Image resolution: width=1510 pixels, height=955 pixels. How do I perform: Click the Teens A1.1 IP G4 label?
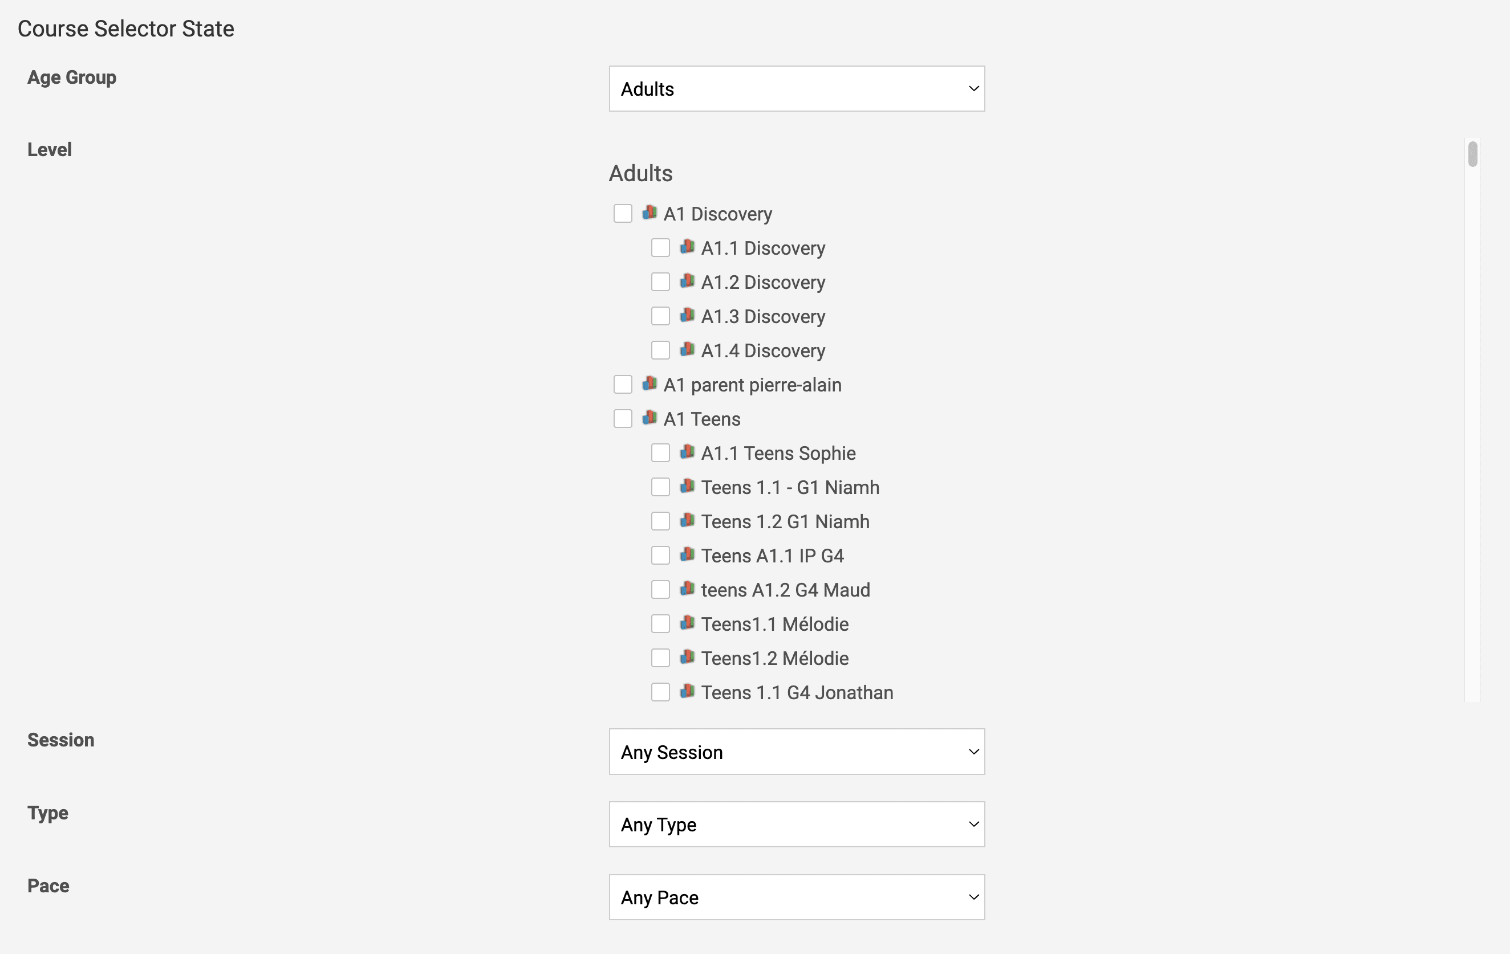772,556
